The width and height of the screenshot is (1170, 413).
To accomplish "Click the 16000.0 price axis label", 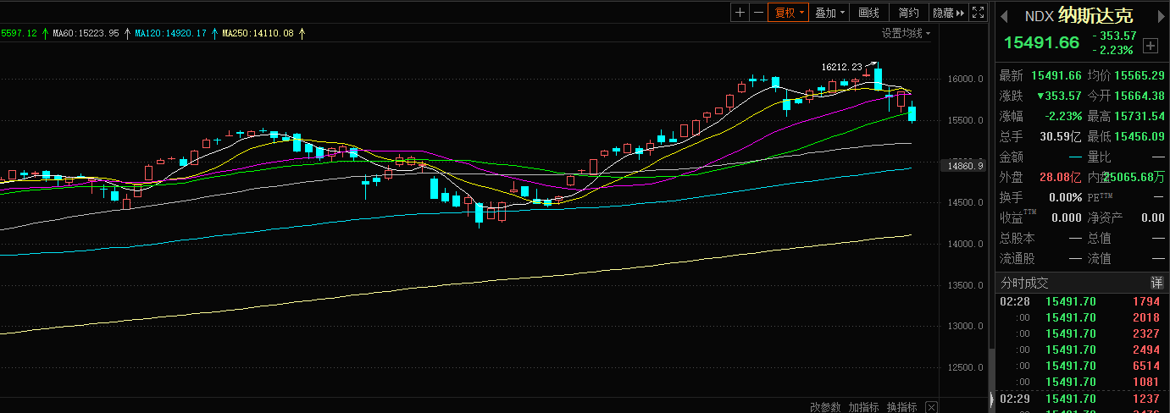I will click(x=965, y=80).
